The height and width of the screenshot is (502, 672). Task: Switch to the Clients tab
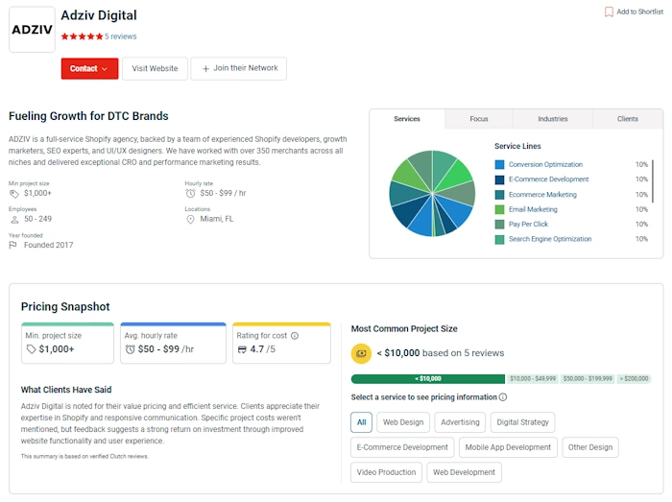628,119
